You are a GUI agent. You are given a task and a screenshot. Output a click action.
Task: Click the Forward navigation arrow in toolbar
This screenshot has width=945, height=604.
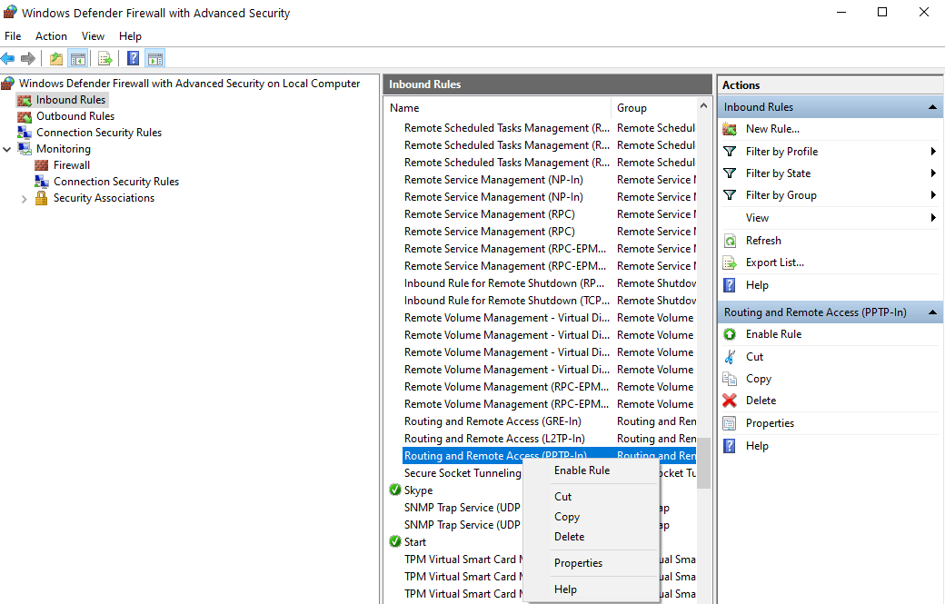[x=28, y=57]
